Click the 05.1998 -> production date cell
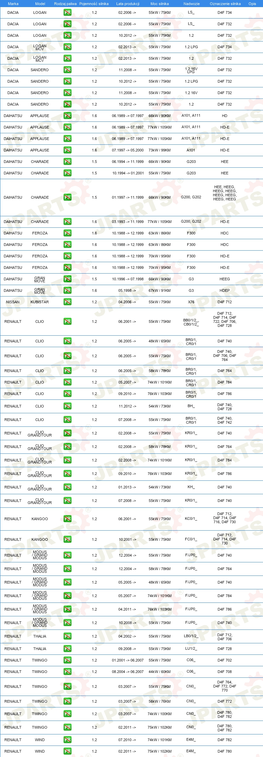The width and height of the screenshot is (263, 757). 127,290
